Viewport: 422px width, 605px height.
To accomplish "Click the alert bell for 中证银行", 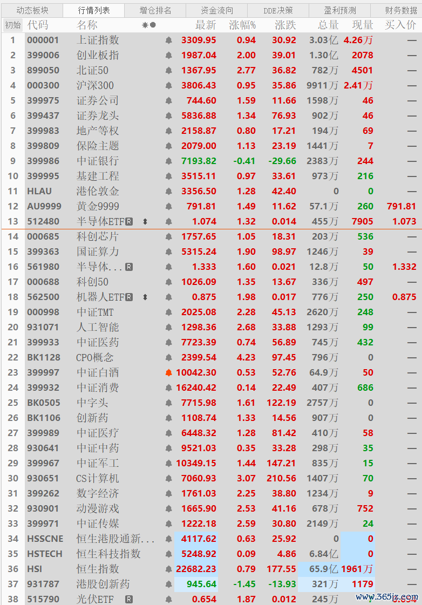I will [168, 161].
